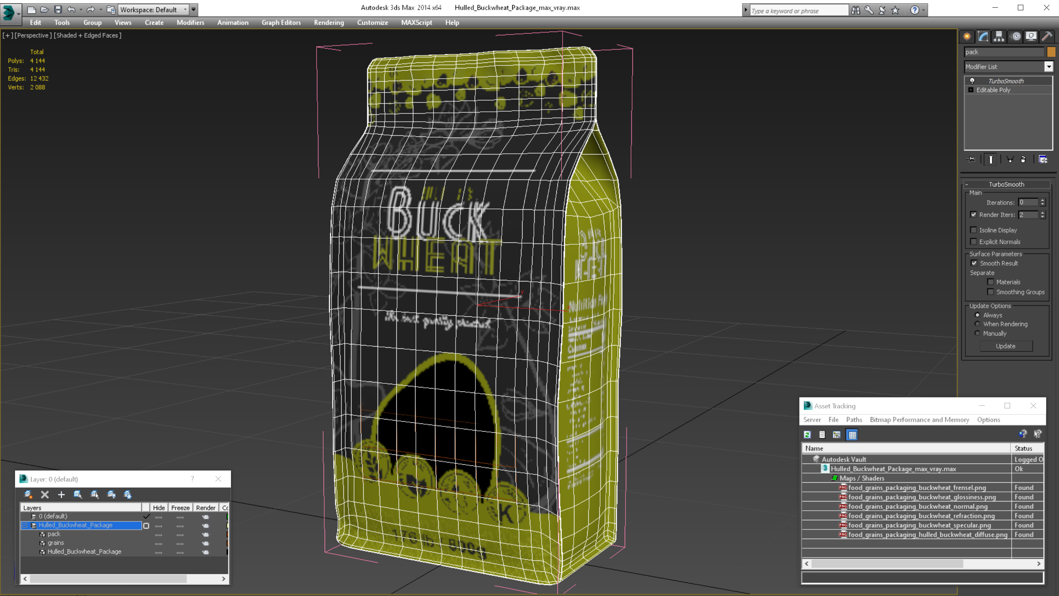This screenshot has width=1059, height=596.
Task: Open the MAXScript menu
Action: pos(417,22)
